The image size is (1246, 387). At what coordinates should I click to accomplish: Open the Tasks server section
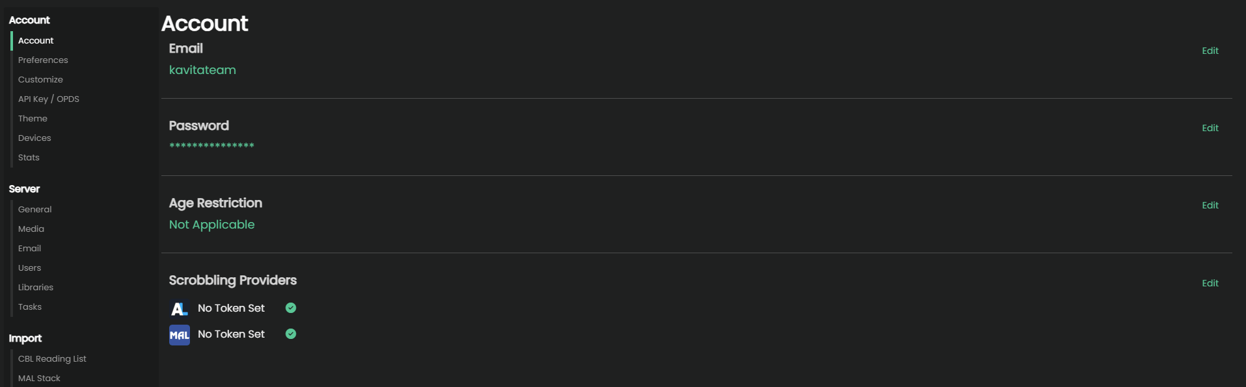pos(30,306)
